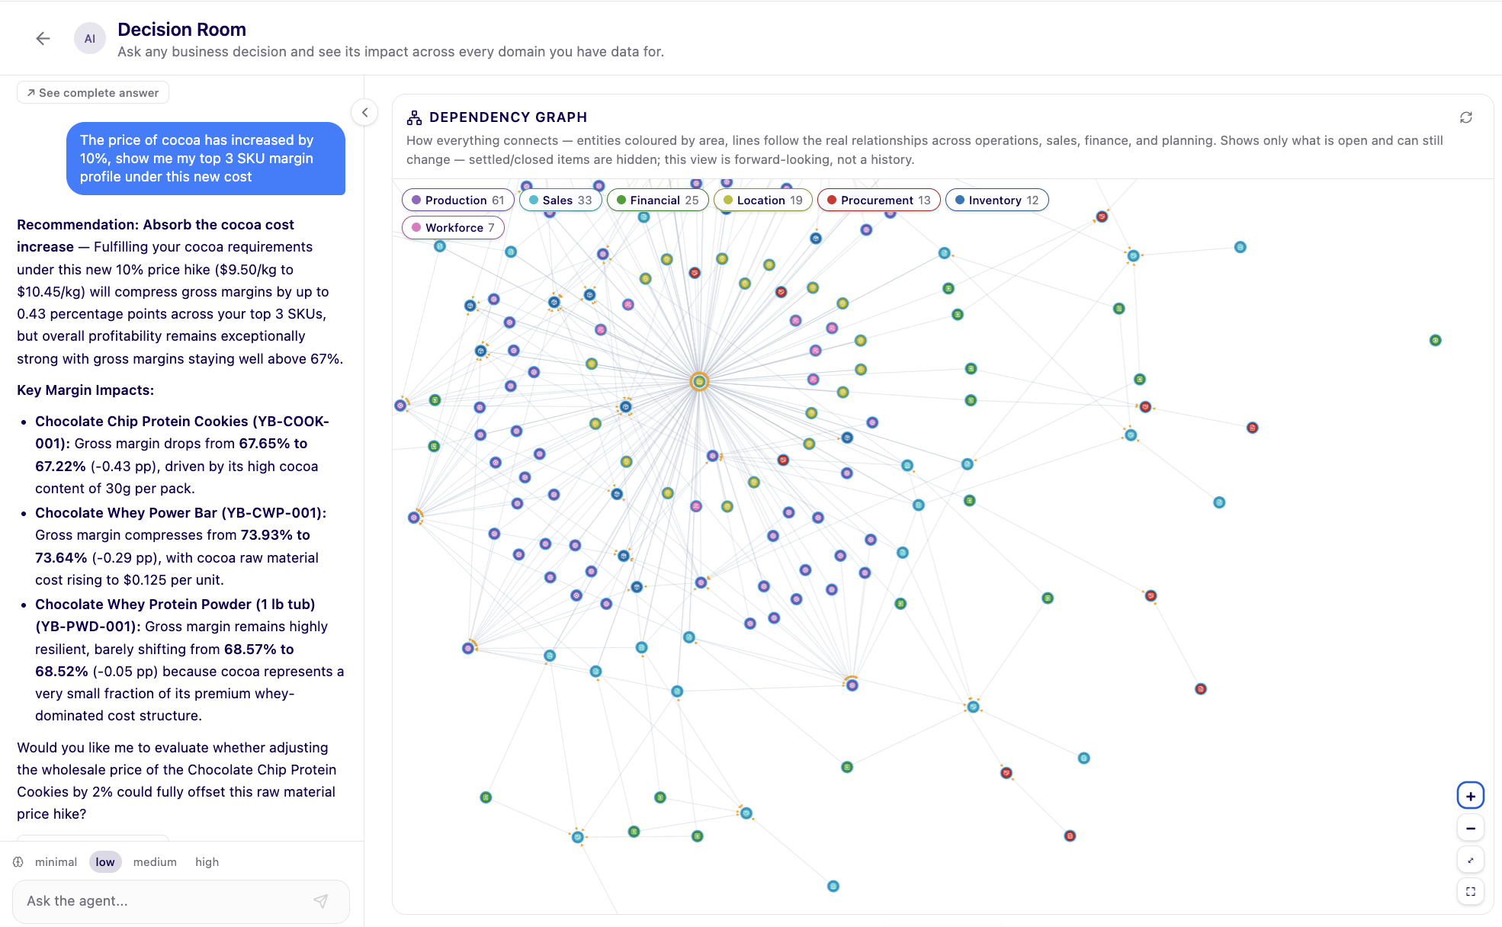Toggle the Sales 33 legend filter
This screenshot has height=927, width=1502.
pos(560,200)
